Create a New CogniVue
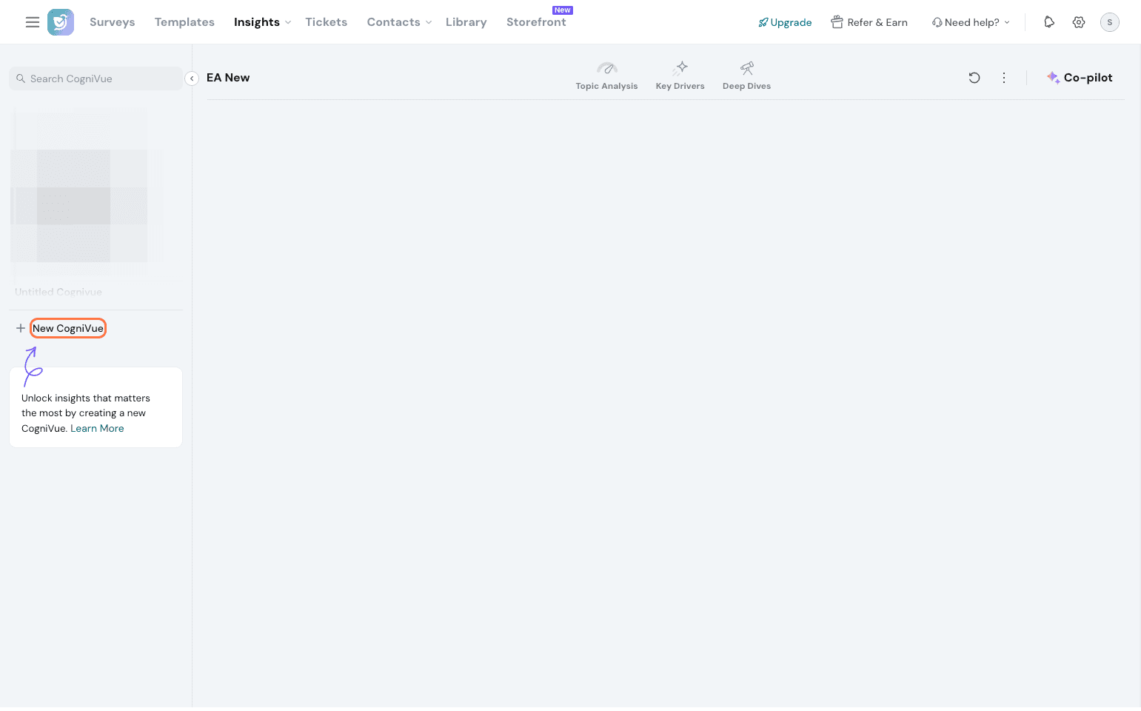The height and width of the screenshot is (711, 1141). [67, 328]
